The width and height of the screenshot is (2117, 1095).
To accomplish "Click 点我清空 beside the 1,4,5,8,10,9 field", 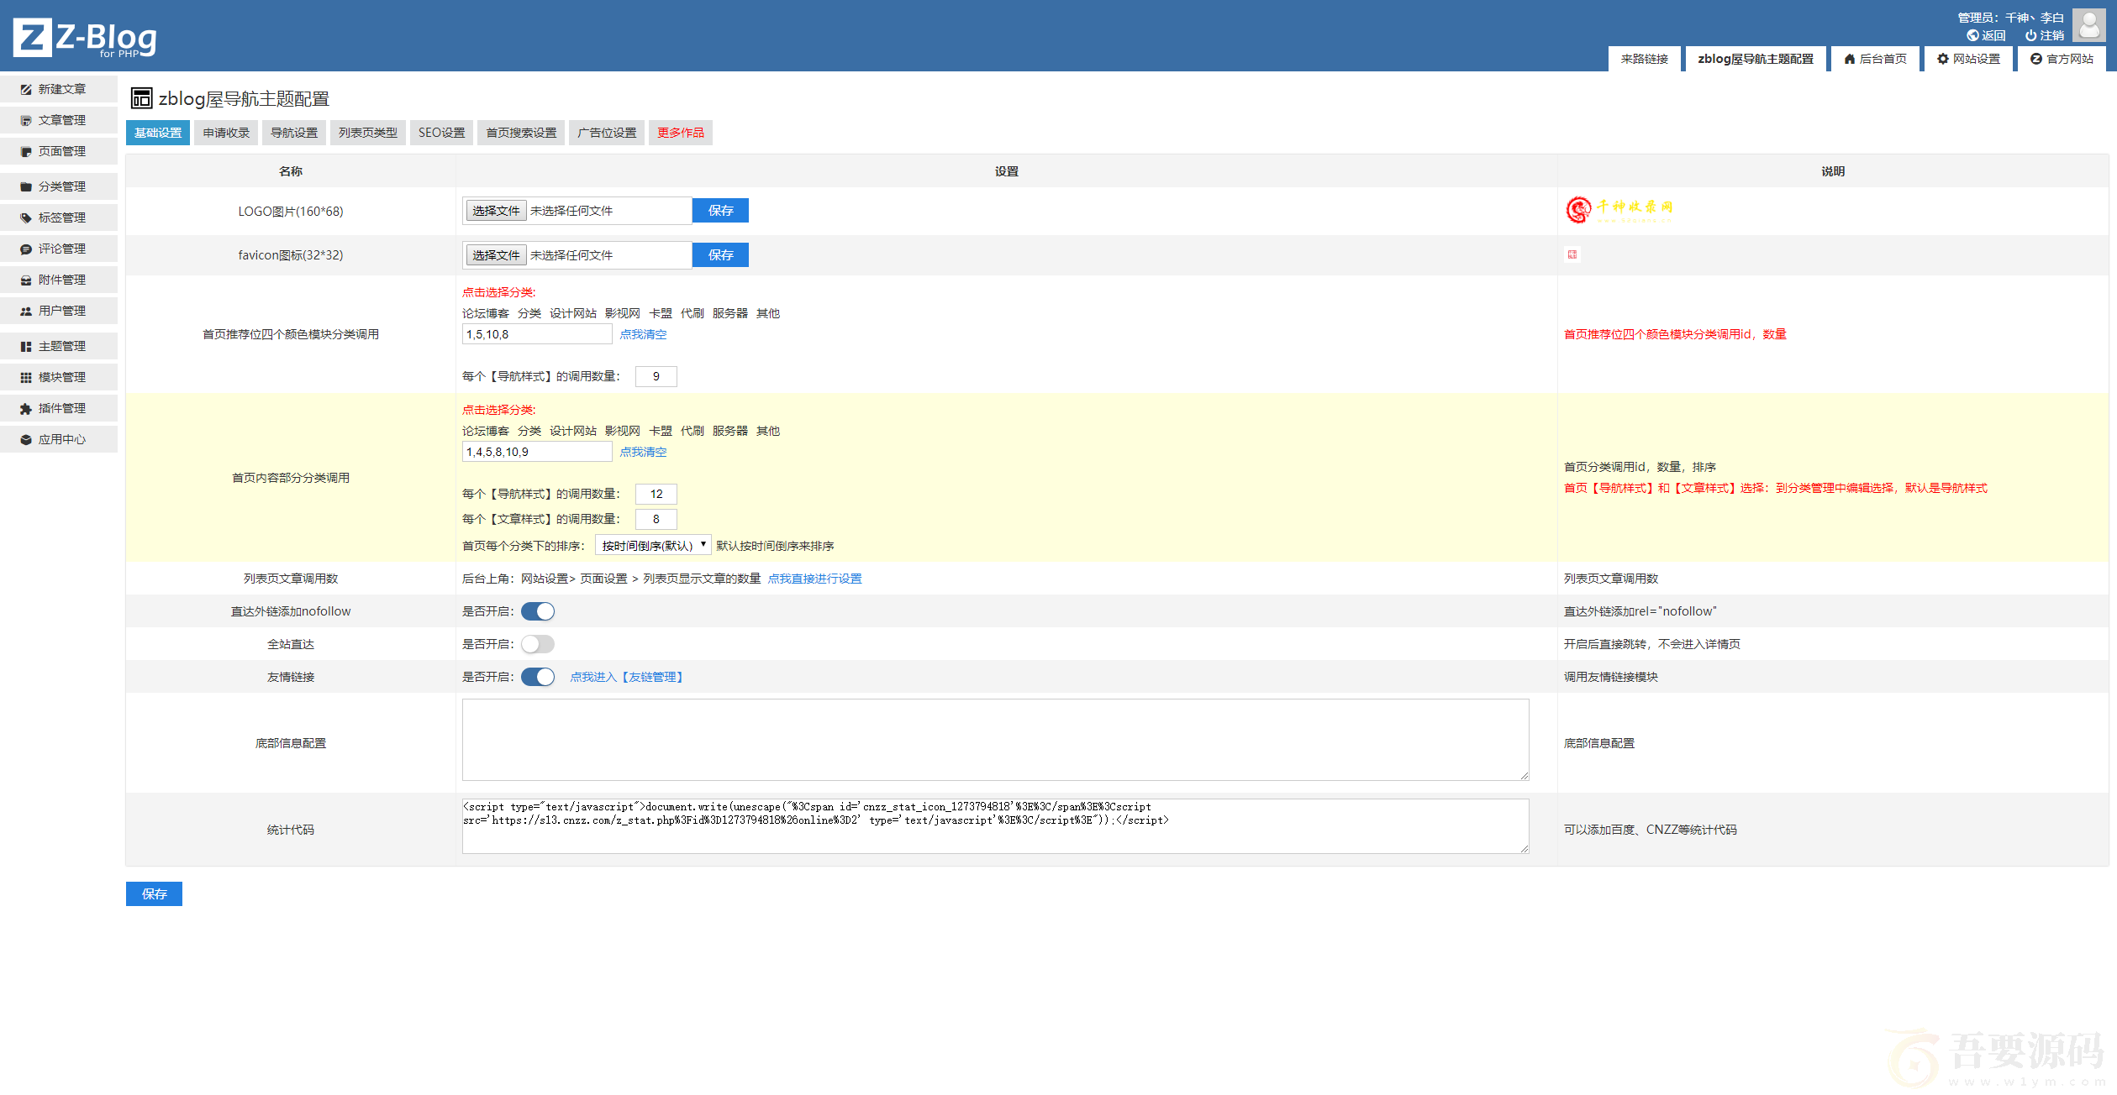I will point(643,452).
